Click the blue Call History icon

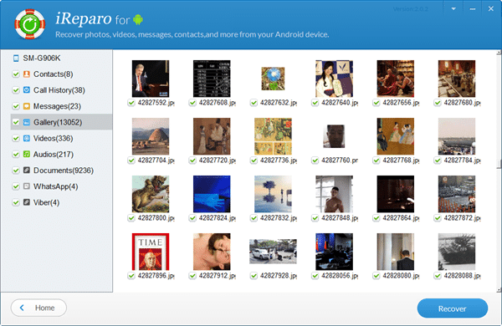coord(27,90)
